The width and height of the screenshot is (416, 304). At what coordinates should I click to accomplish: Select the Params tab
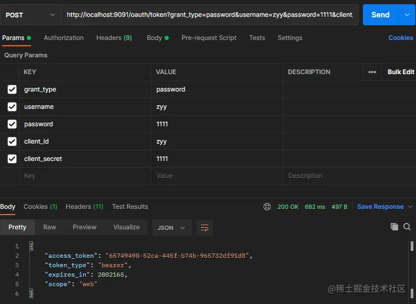16,38
